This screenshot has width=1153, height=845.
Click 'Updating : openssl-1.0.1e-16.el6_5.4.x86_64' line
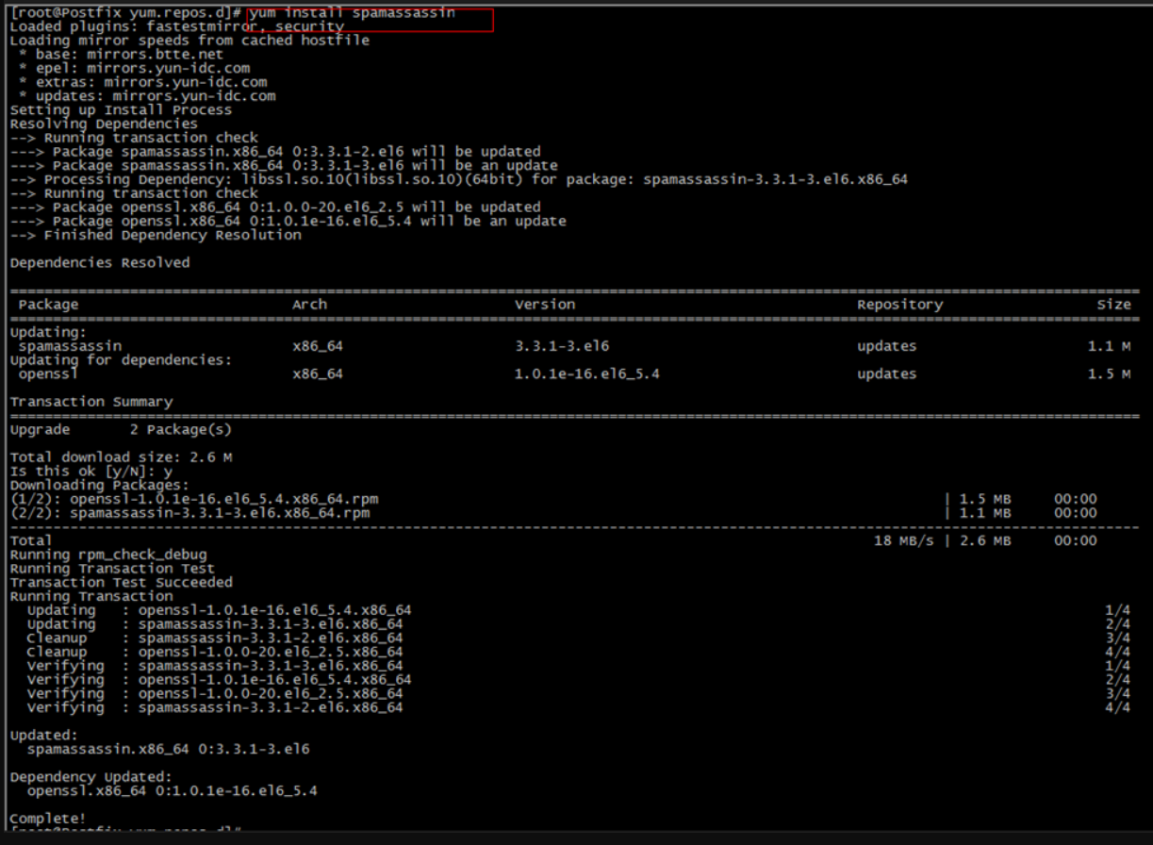pos(220,610)
